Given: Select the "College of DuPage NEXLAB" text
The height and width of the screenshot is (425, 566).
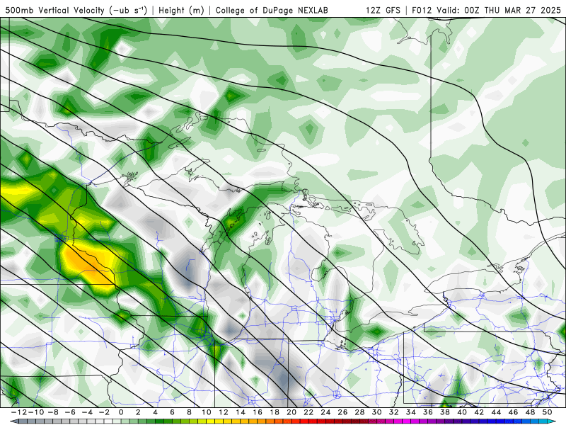Looking at the screenshot, I should pos(272,10).
